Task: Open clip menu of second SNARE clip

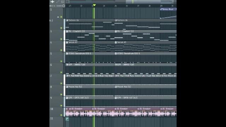Action: coord(115,65)
